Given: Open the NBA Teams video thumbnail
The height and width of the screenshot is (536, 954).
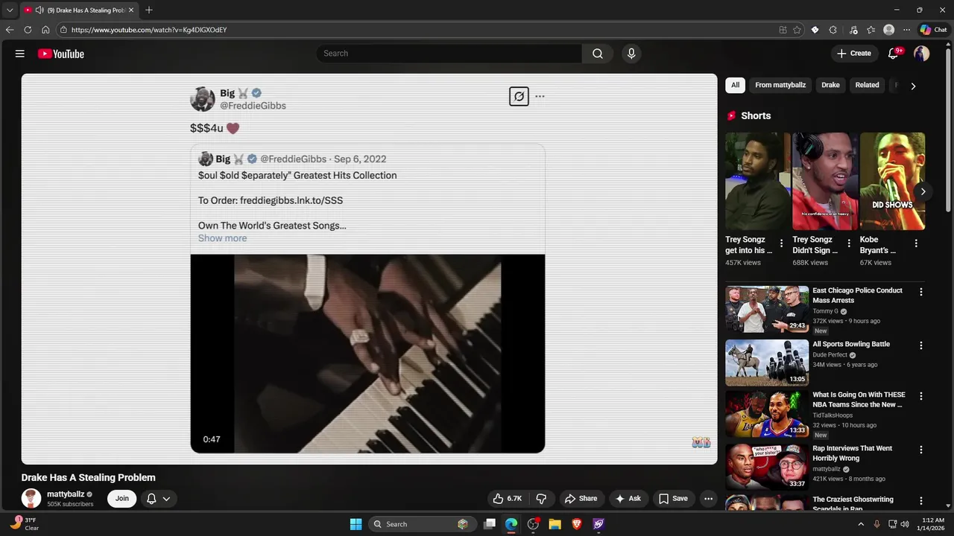Looking at the screenshot, I should point(767,415).
